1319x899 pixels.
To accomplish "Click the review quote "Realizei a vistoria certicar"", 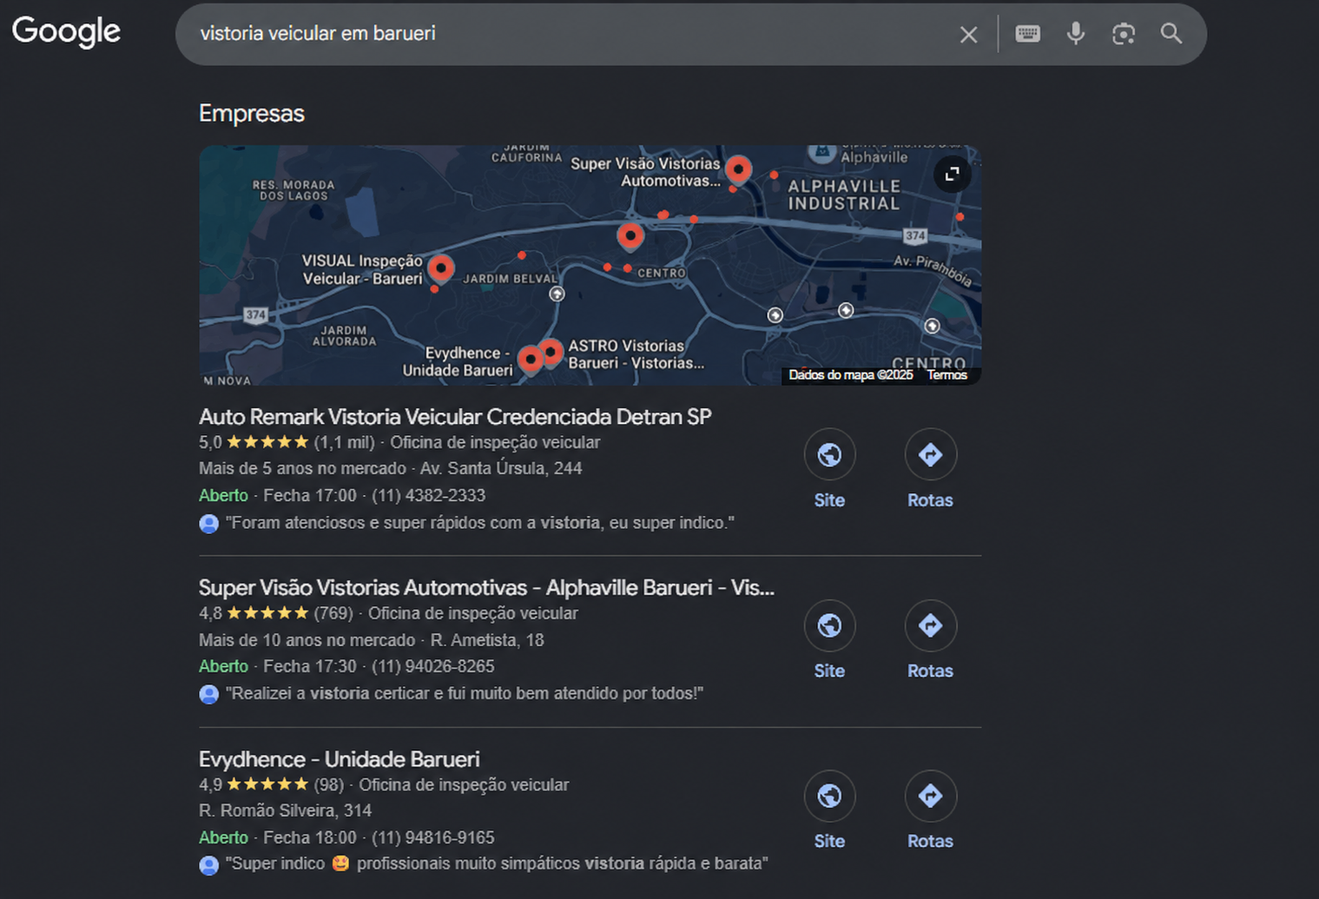I will (x=465, y=693).
